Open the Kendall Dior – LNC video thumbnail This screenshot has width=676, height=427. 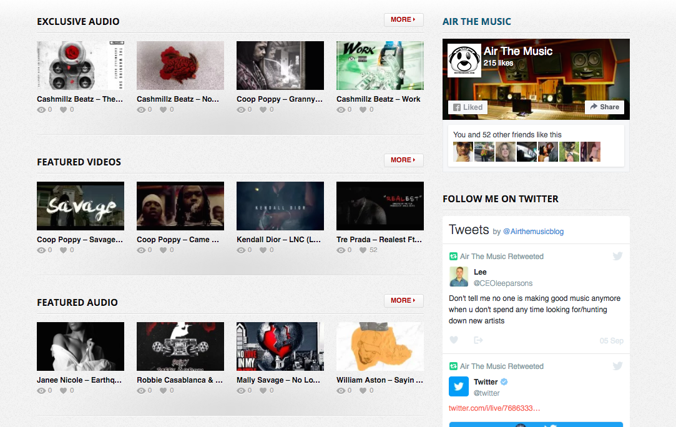coord(280,205)
